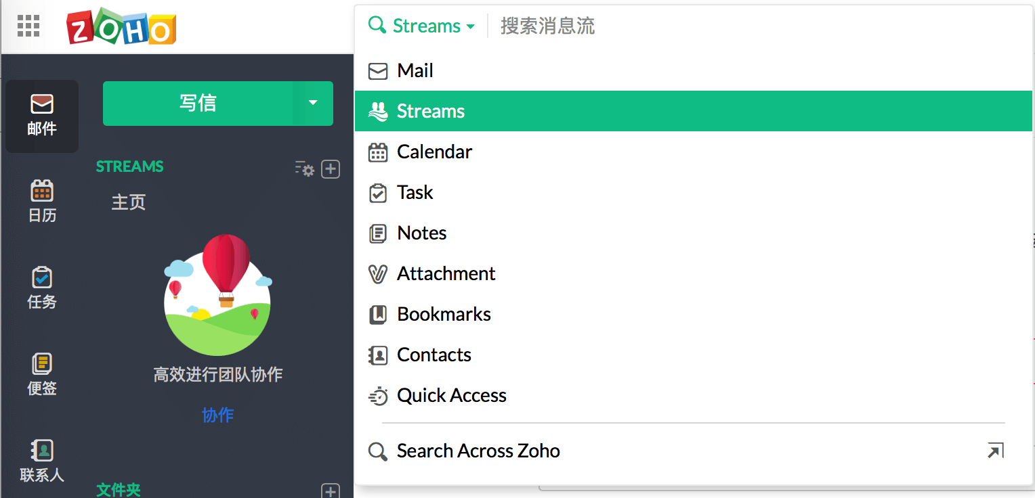Click the blue collaborate link

218,415
